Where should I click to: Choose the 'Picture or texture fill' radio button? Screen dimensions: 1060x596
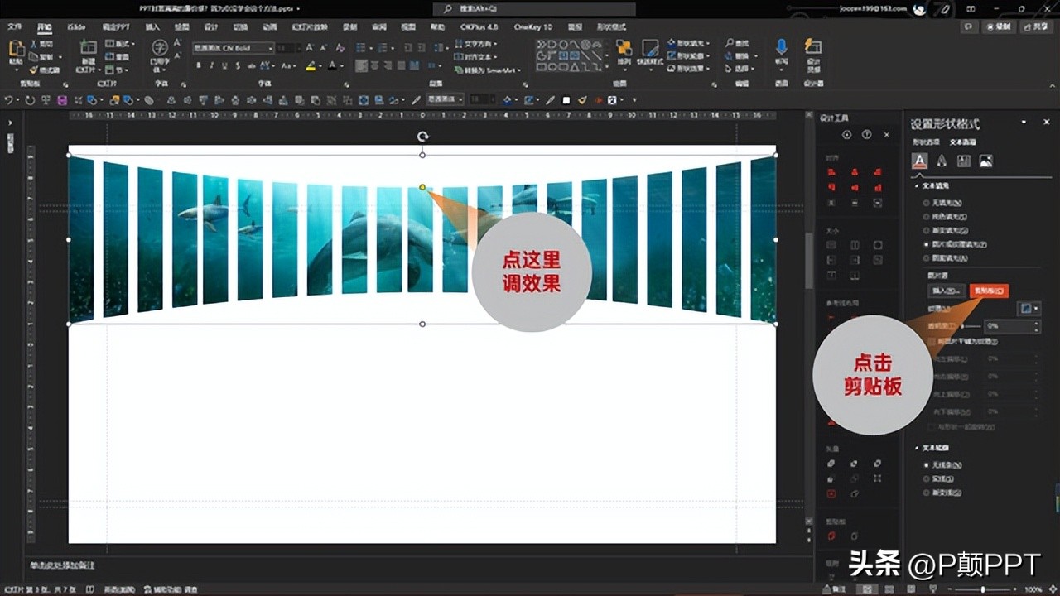click(x=927, y=244)
